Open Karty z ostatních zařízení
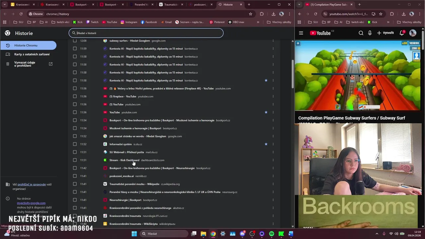The image size is (425, 239). [28, 54]
